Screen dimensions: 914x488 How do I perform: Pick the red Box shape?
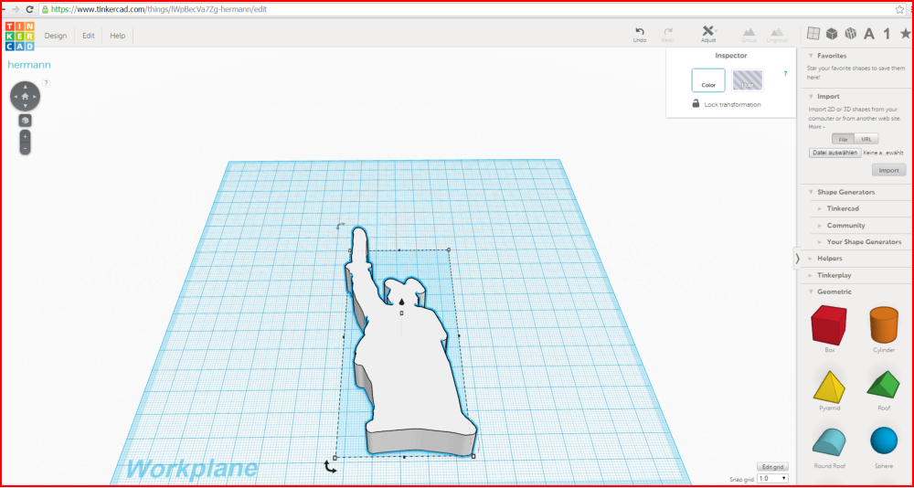tap(828, 324)
